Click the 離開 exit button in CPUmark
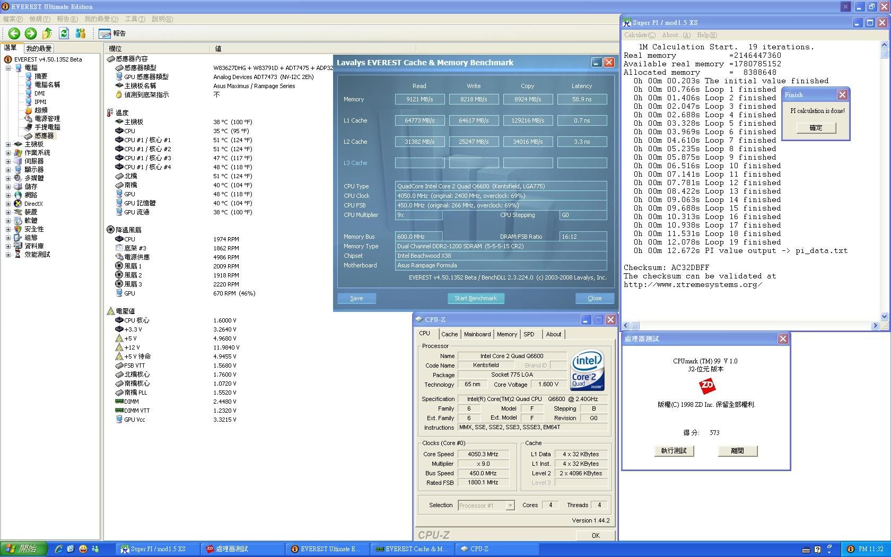This screenshot has height=557, width=891. [737, 451]
